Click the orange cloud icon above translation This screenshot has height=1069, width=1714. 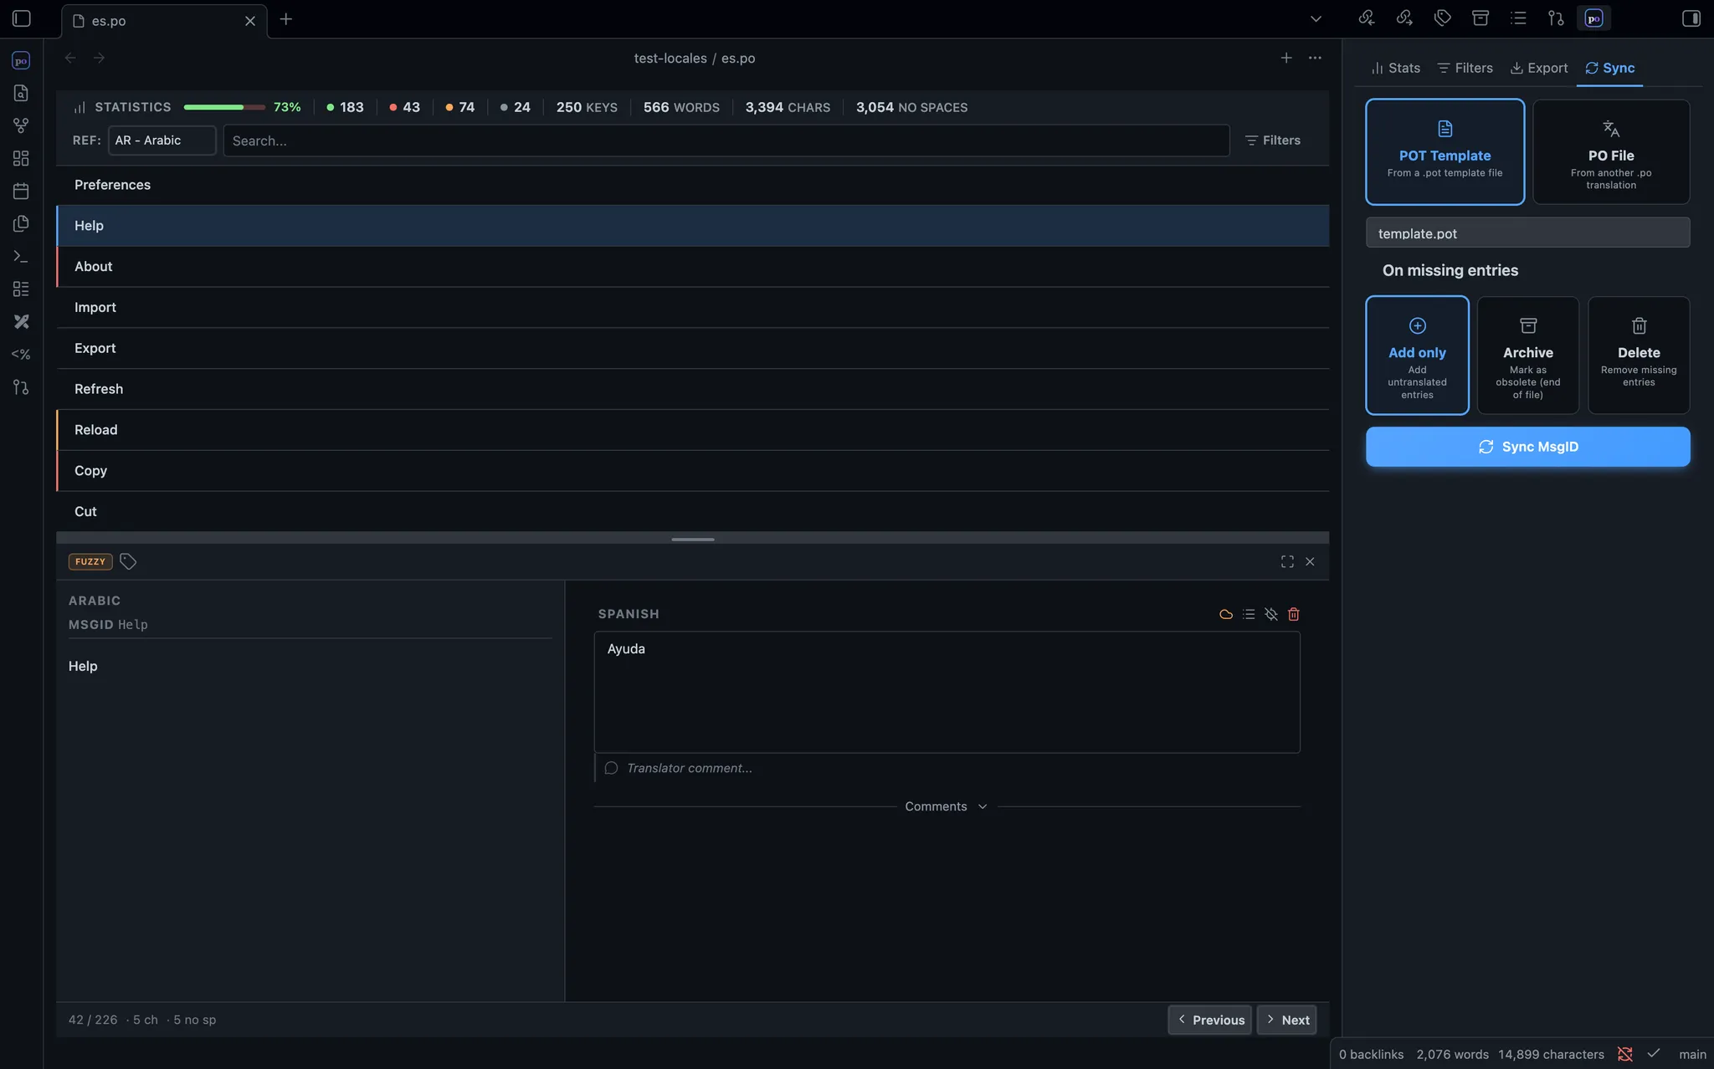(1226, 614)
